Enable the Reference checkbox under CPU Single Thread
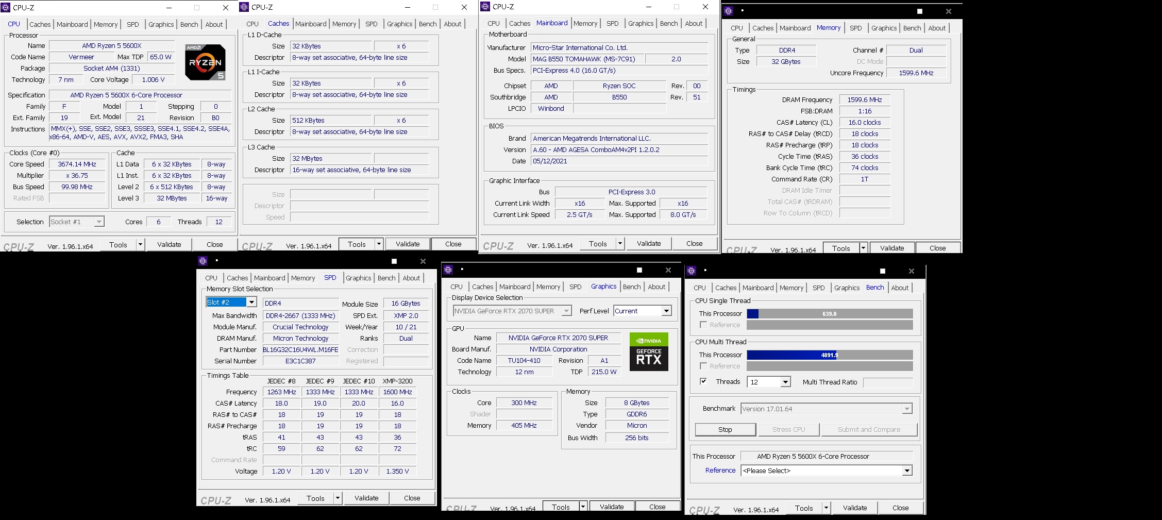Image resolution: width=1162 pixels, height=520 pixels. tap(703, 325)
